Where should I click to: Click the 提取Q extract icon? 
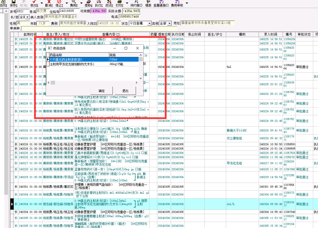pyautogui.click(x=89, y=3)
